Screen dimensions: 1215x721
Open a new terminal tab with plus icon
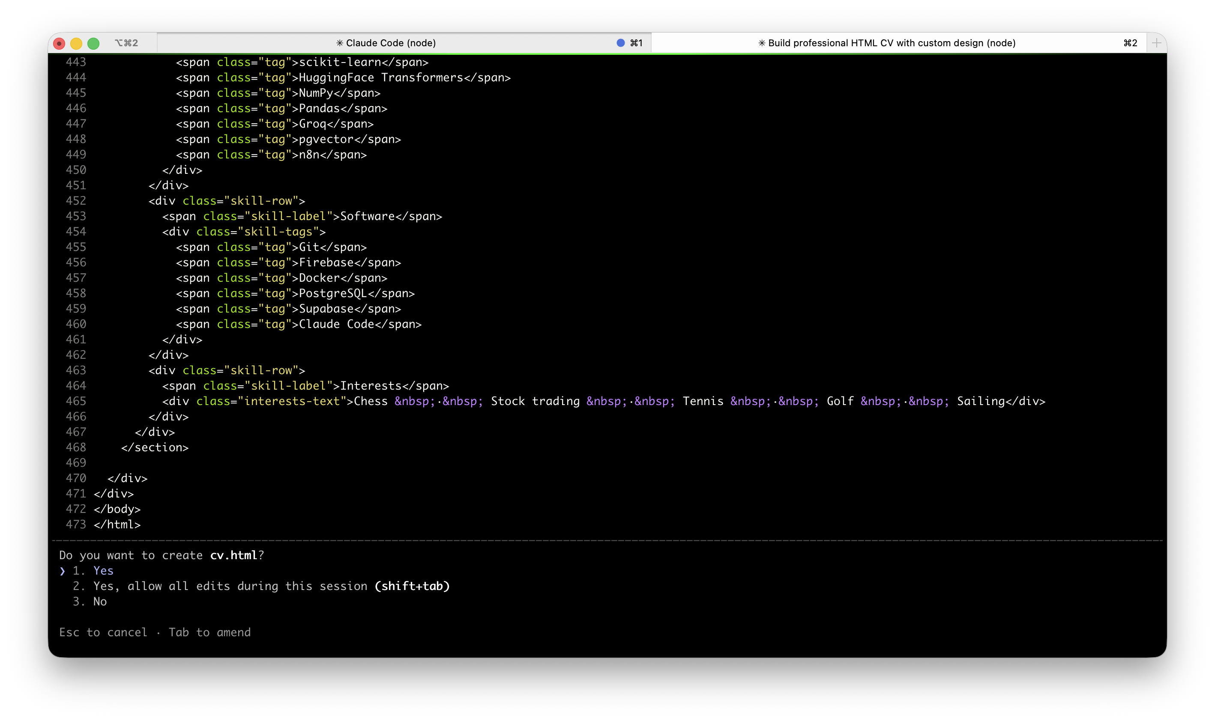[1156, 43]
